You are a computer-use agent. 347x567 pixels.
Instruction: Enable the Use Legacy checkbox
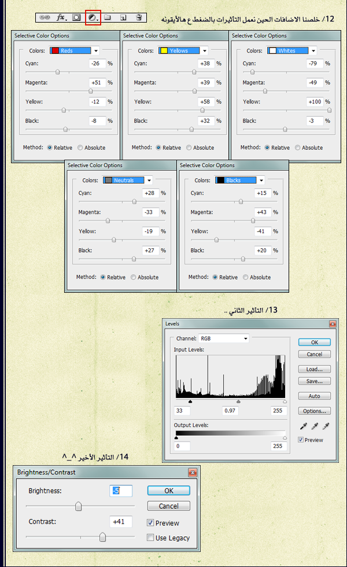point(150,537)
